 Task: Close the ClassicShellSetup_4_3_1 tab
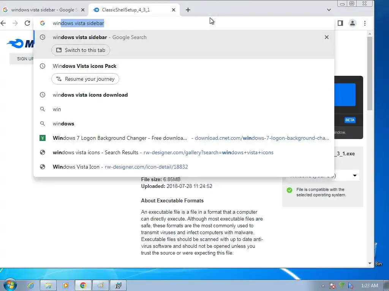click(x=173, y=10)
